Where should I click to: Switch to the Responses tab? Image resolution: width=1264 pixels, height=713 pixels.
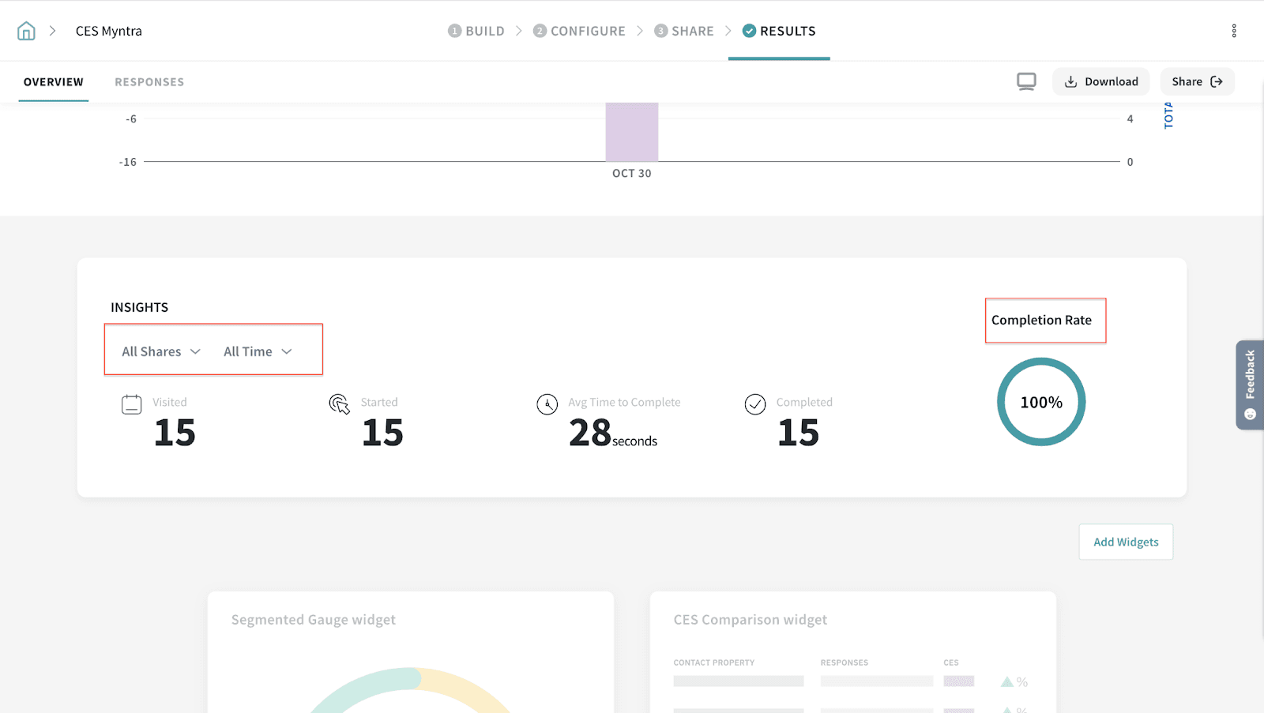(149, 82)
